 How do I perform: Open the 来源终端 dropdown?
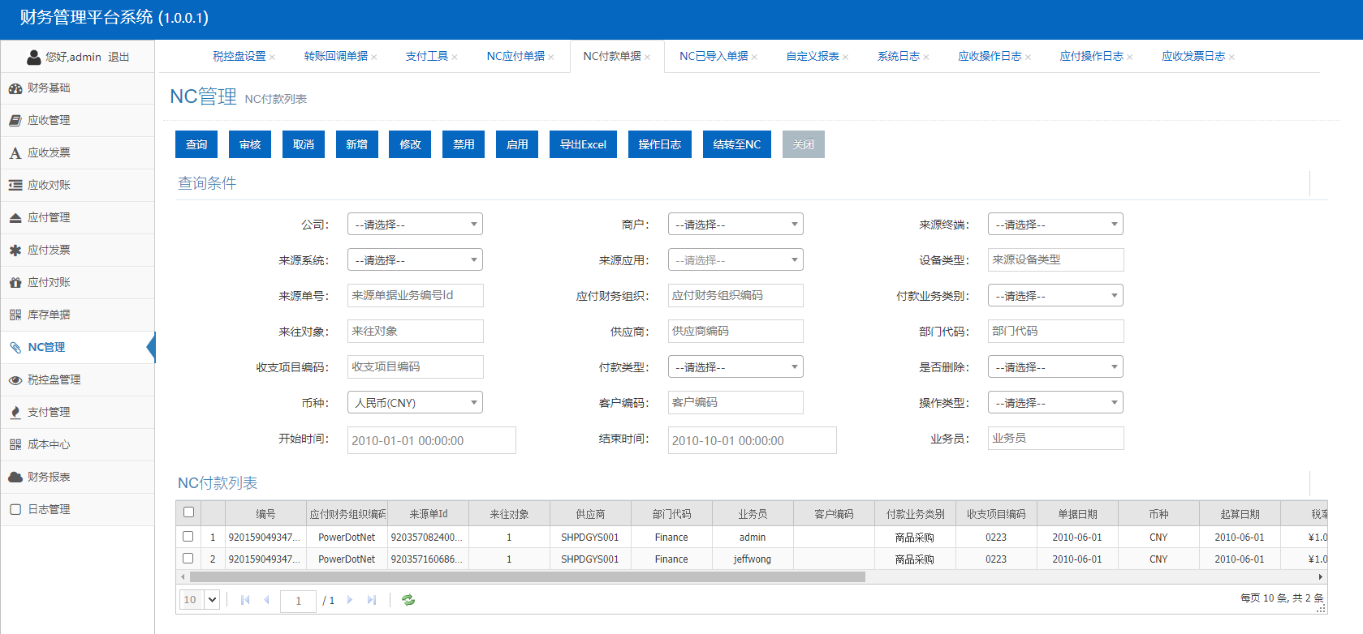coord(1055,224)
